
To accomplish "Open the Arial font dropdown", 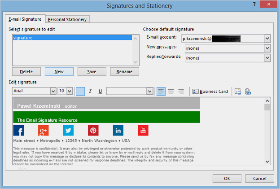I will [53, 91].
